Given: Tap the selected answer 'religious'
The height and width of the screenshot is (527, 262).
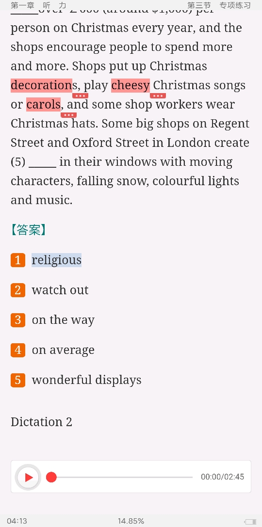Looking at the screenshot, I should [x=56, y=260].
